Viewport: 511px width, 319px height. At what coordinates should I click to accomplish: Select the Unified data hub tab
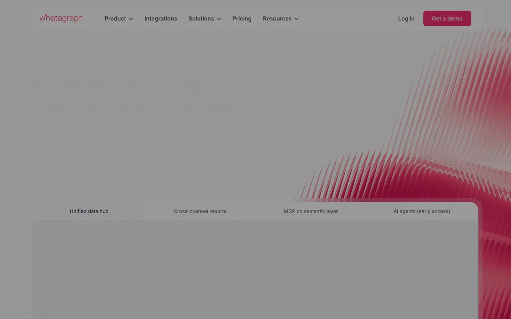pos(89,211)
